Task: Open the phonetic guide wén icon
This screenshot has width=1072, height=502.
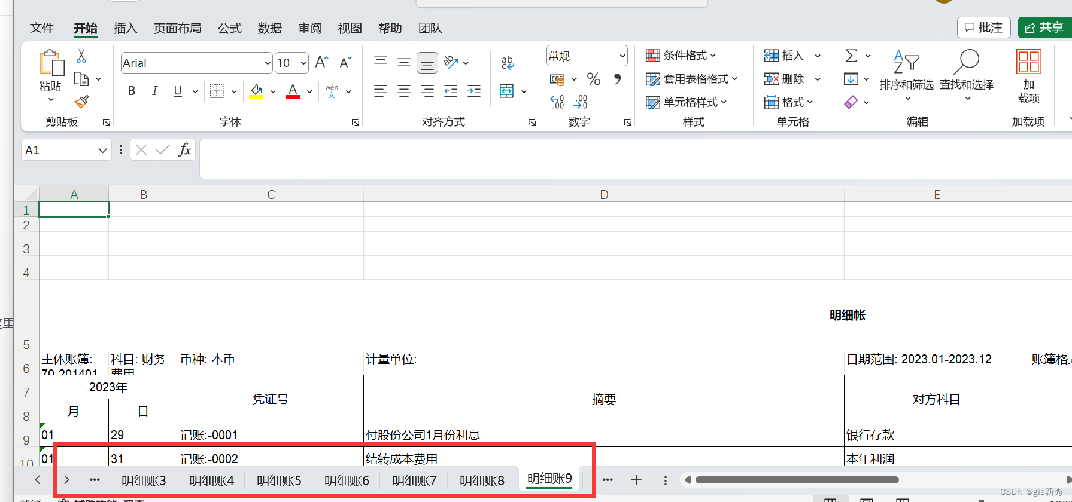Action: point(332,91)
